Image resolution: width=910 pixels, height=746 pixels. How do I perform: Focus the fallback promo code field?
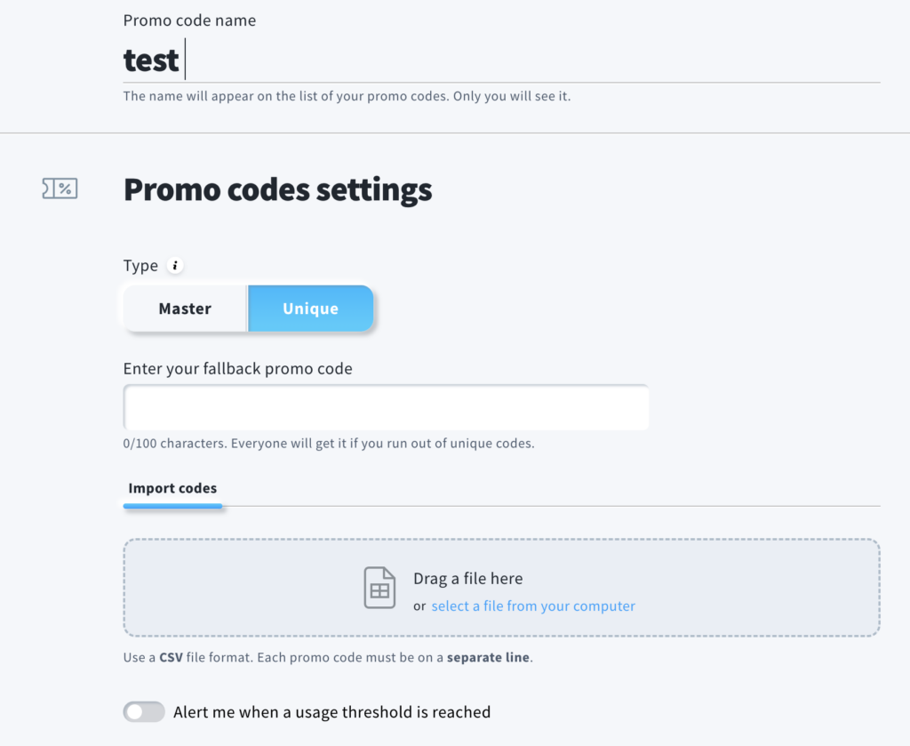tap(386, 408)
